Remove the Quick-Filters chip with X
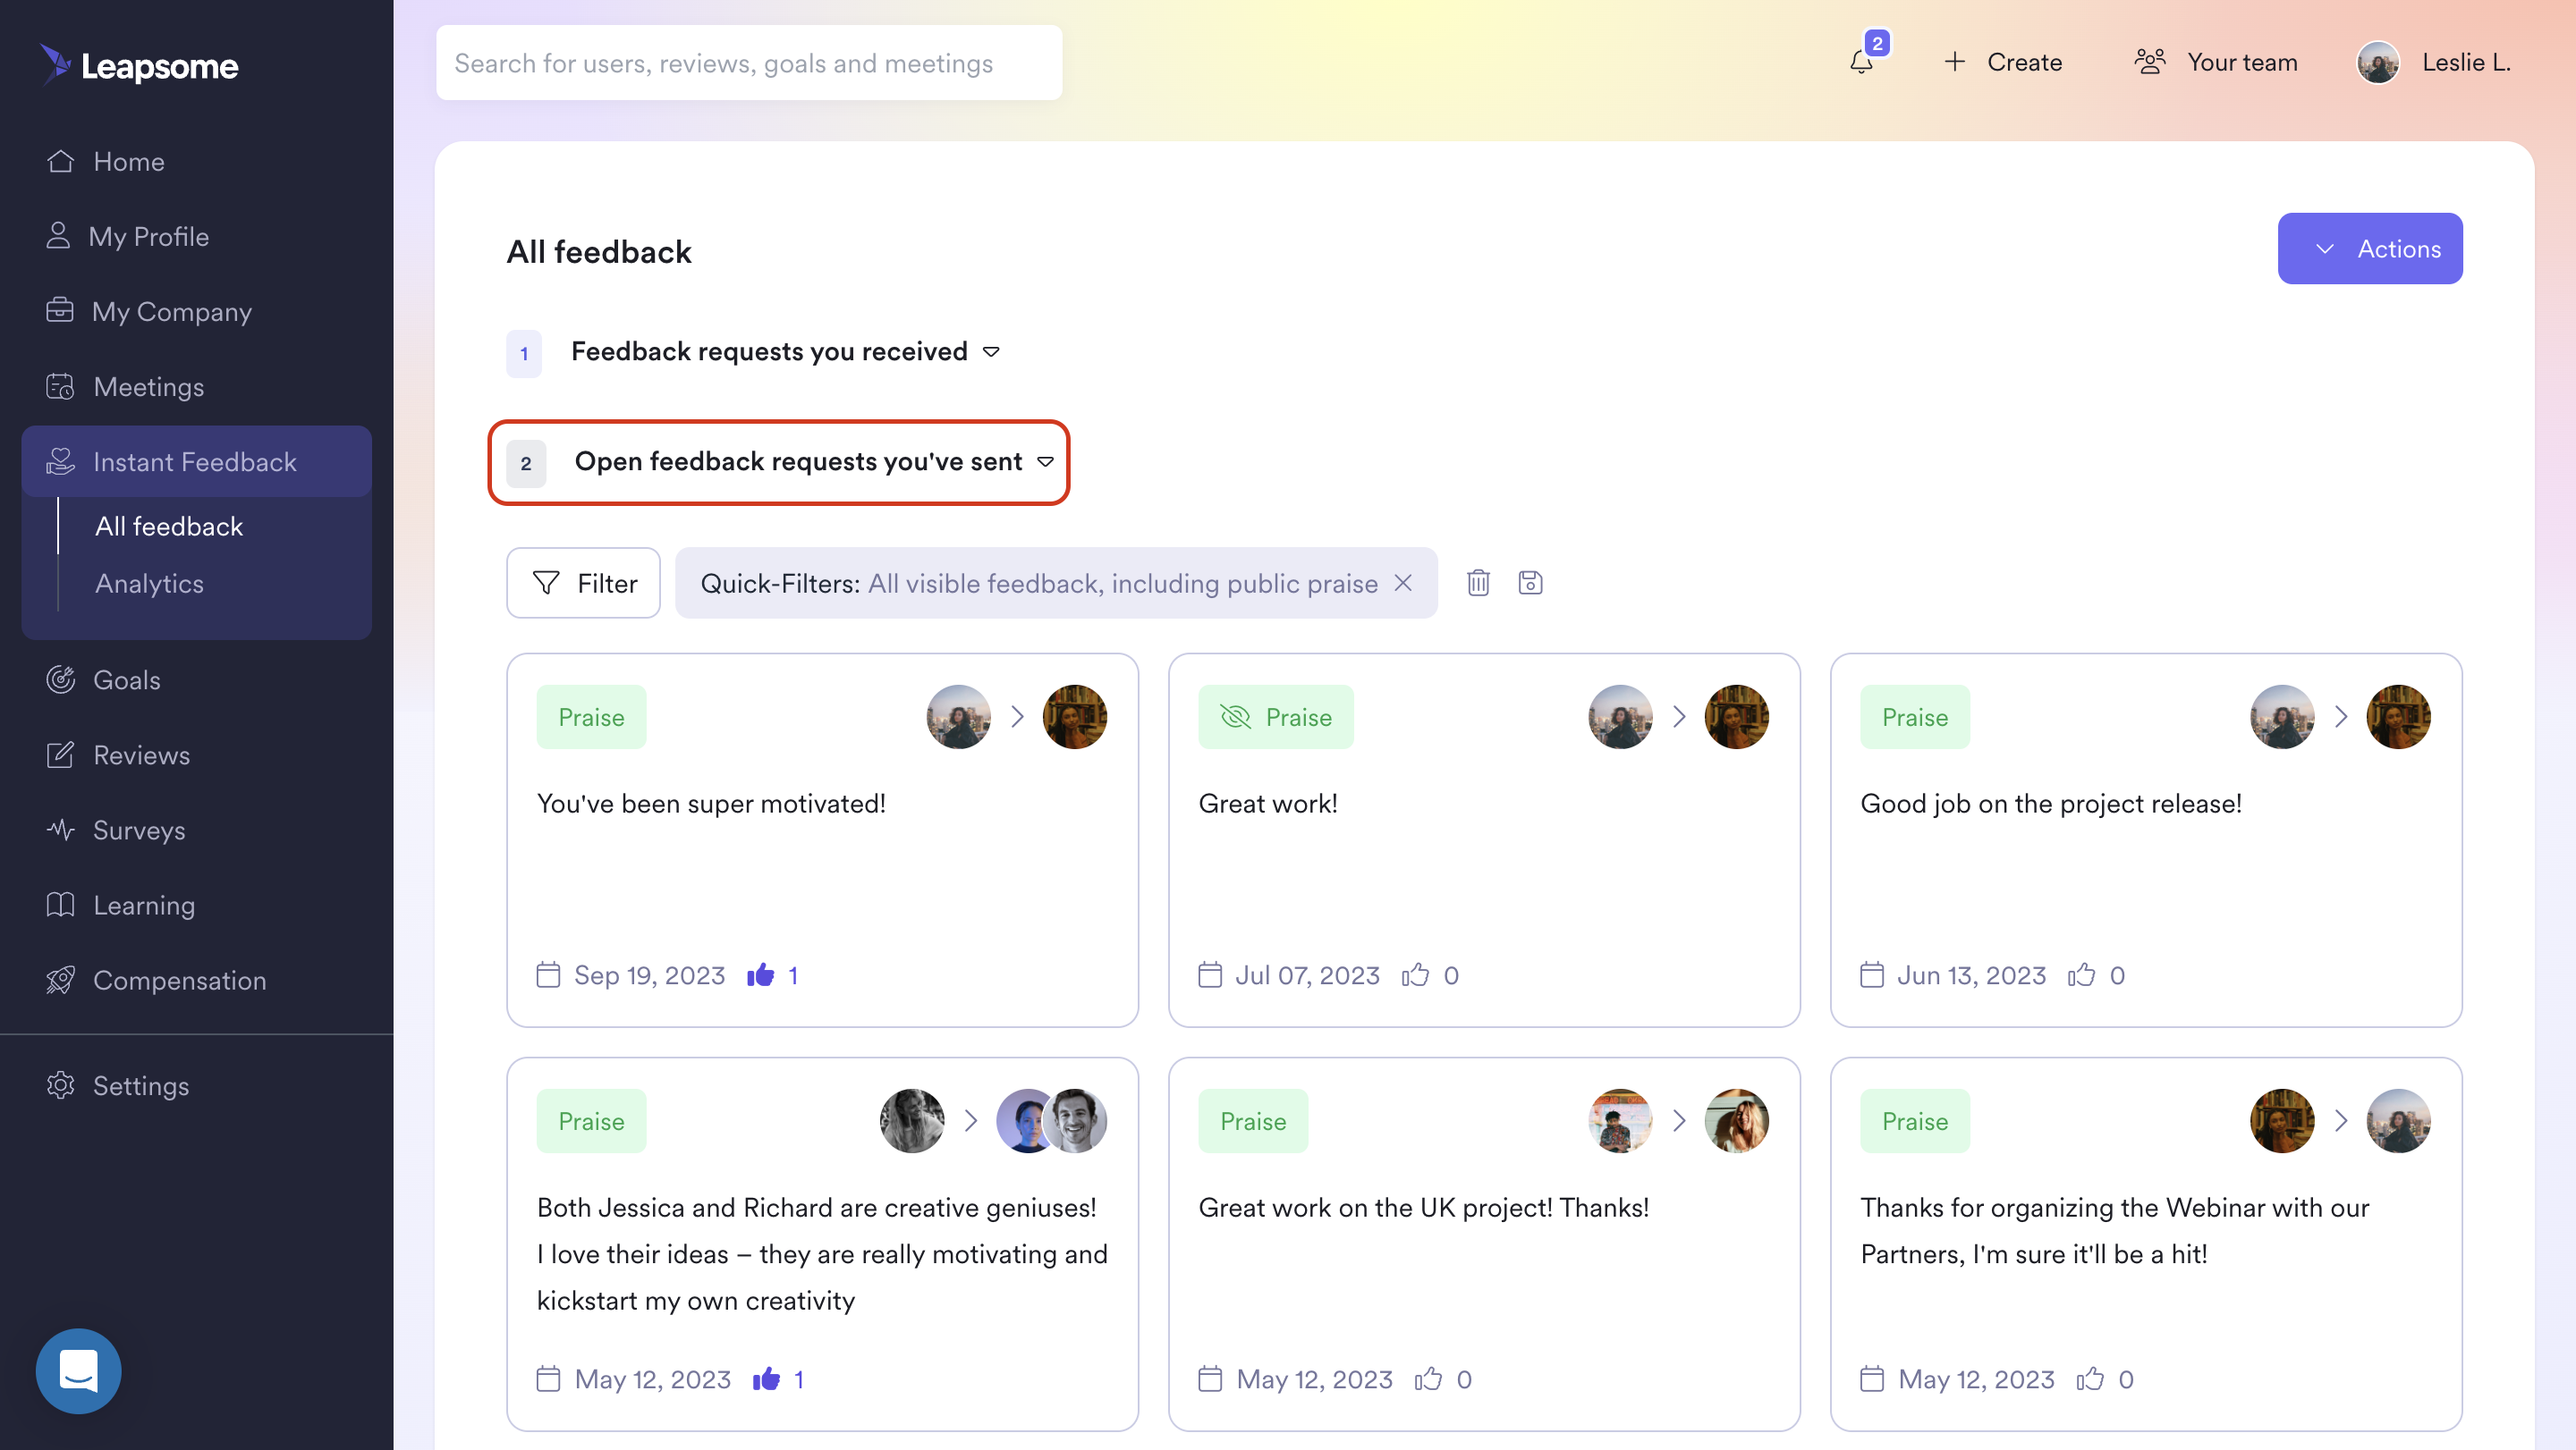The image size is (2576, 1450). tap(1403, 583)
